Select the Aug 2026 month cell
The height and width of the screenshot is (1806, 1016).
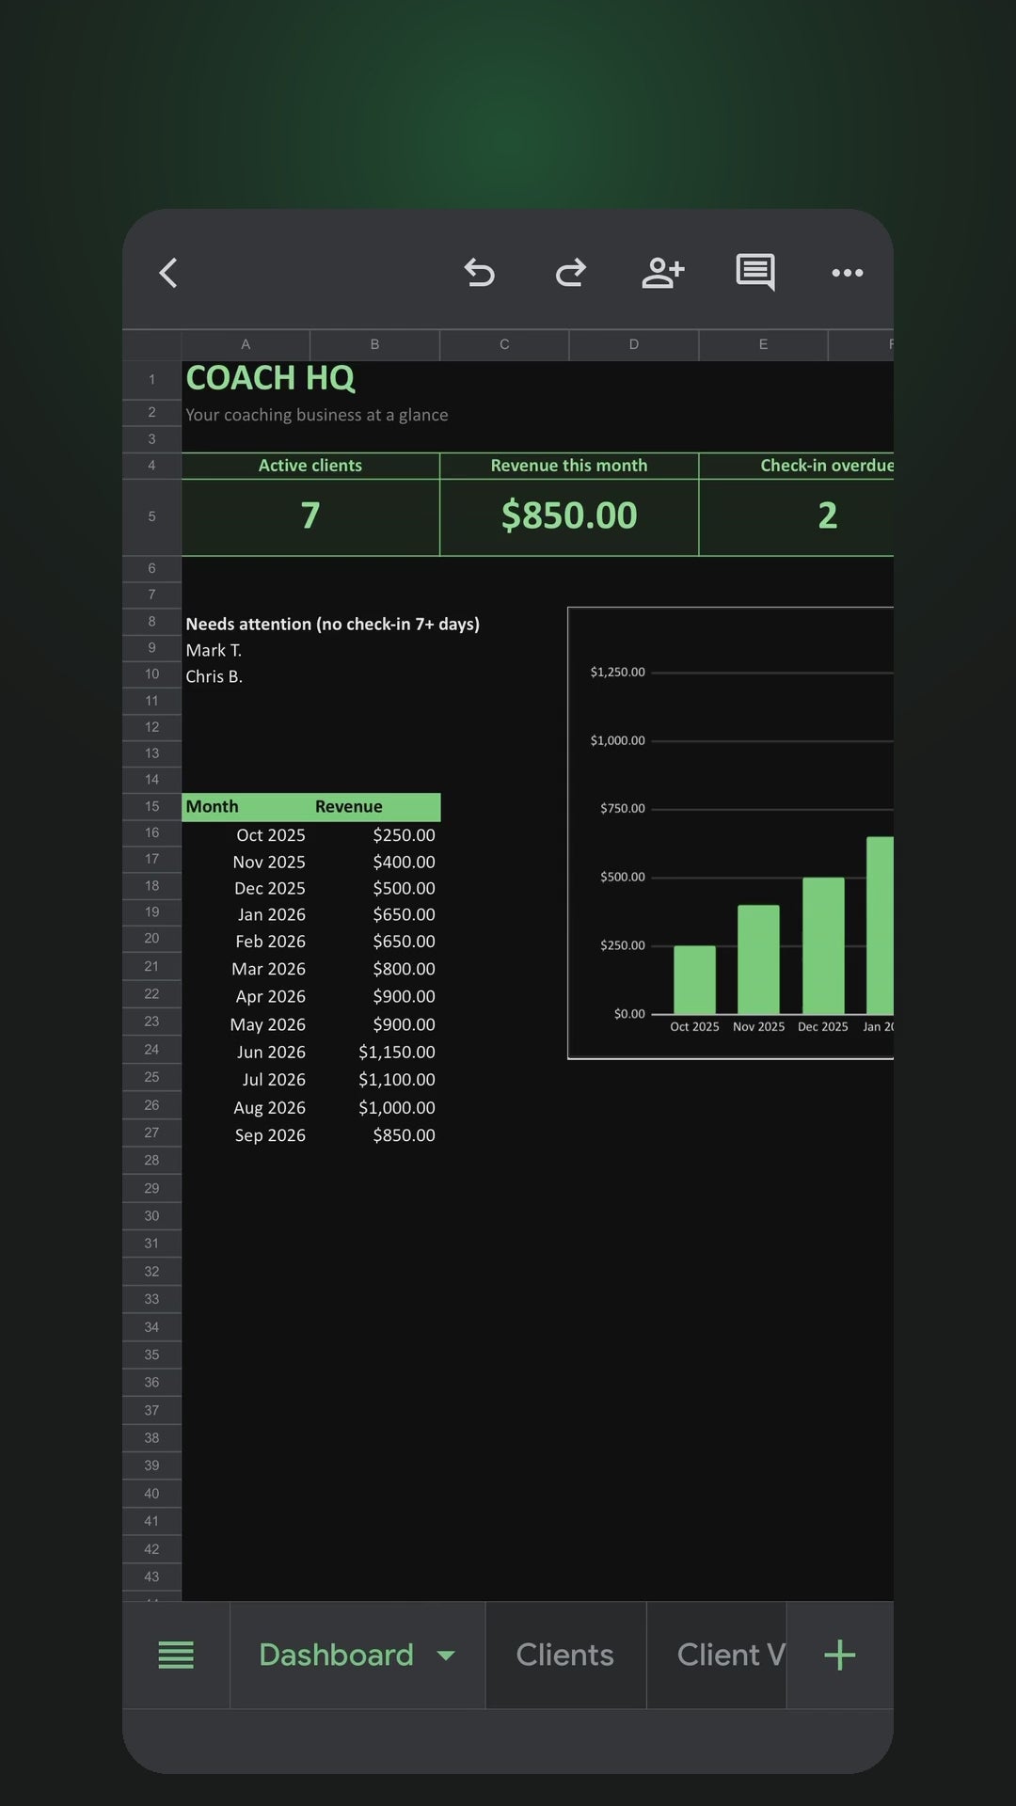tap(246, 1108)
